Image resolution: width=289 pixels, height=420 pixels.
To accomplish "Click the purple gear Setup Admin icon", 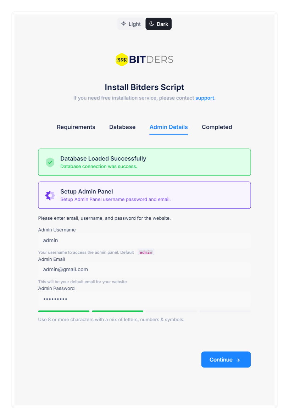I will 50,196.
